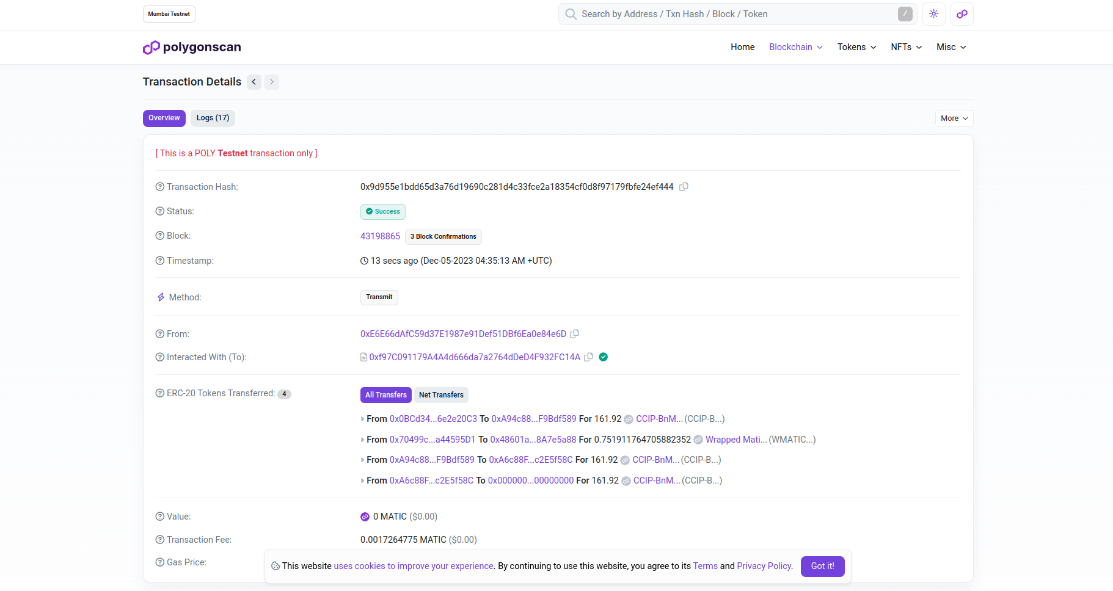
Task: Open sender address 0x70499c...a44595D1
Action: [x=432, y=440]
